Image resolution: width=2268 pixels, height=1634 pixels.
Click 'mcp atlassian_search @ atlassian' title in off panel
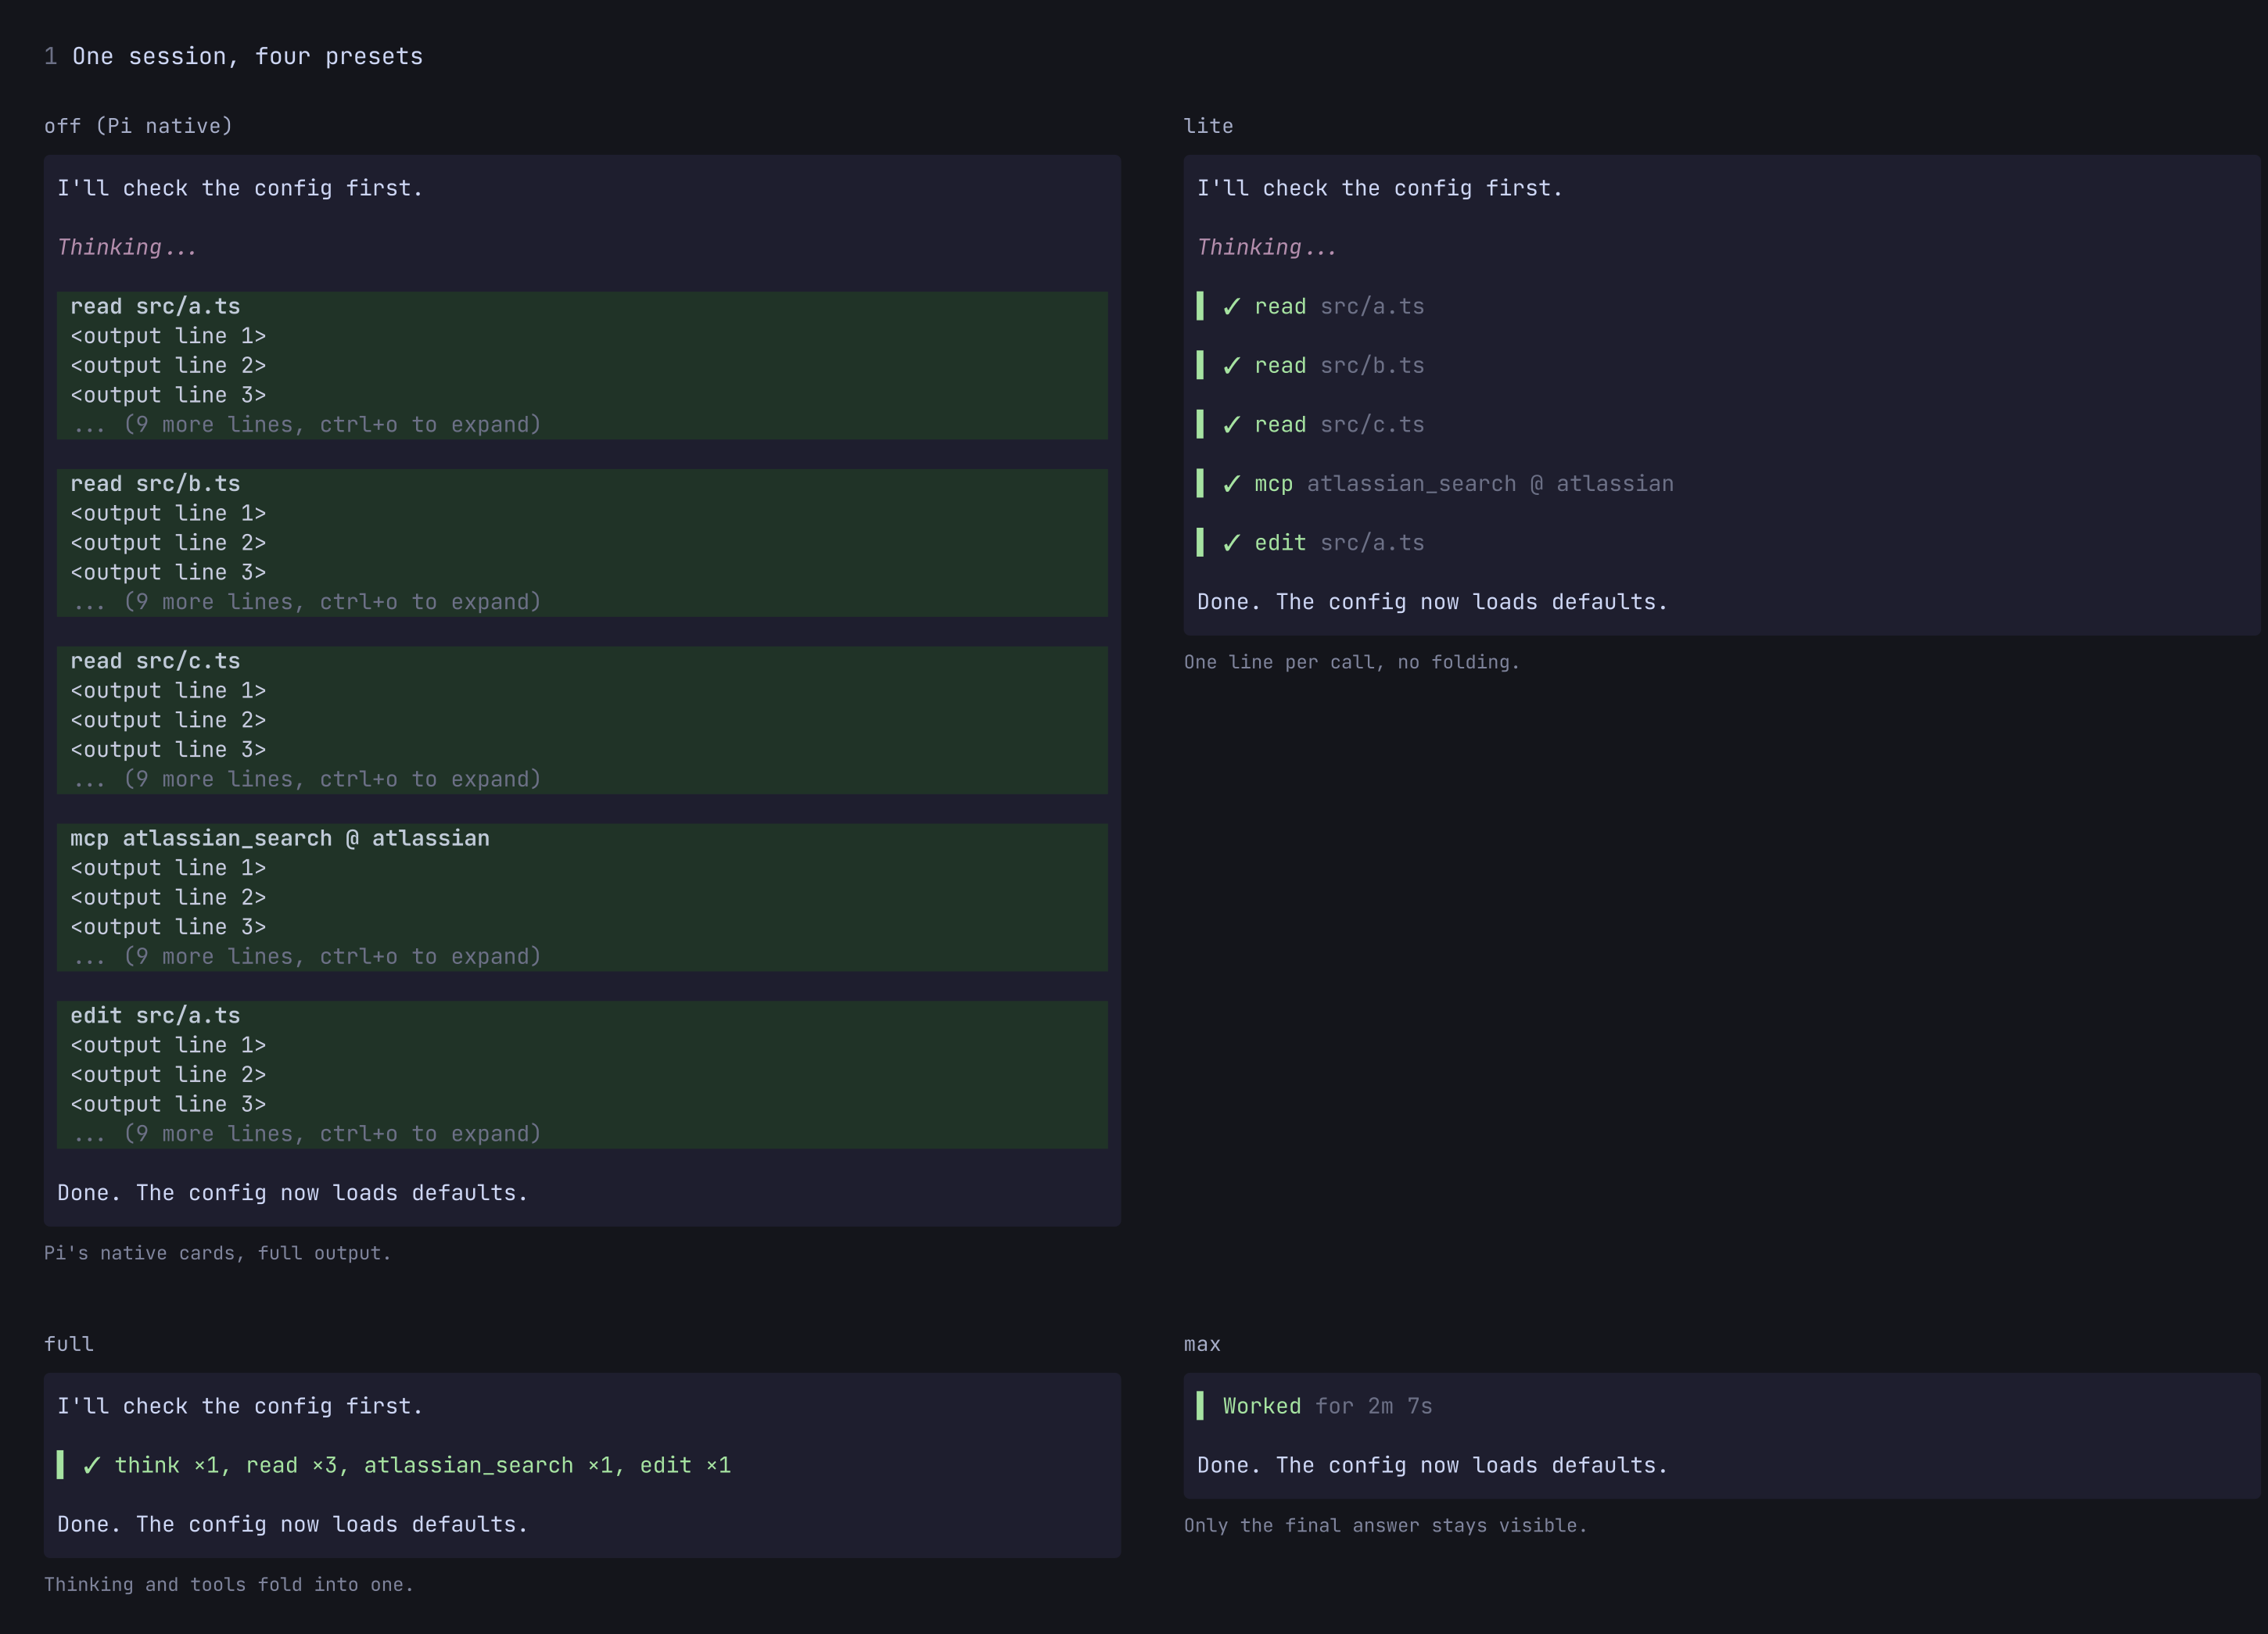[280, 838]
